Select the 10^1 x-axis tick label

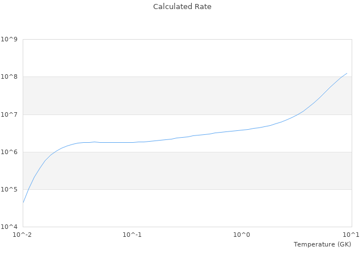click(x=351, y=235)
